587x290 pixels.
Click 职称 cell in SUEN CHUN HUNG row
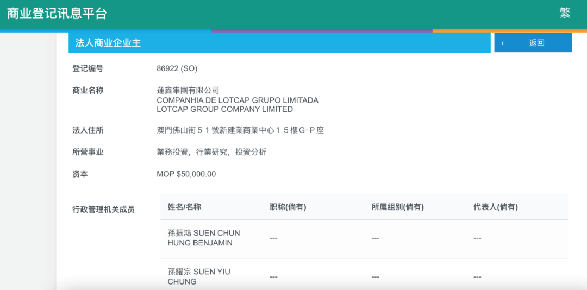tap(273, 238)
